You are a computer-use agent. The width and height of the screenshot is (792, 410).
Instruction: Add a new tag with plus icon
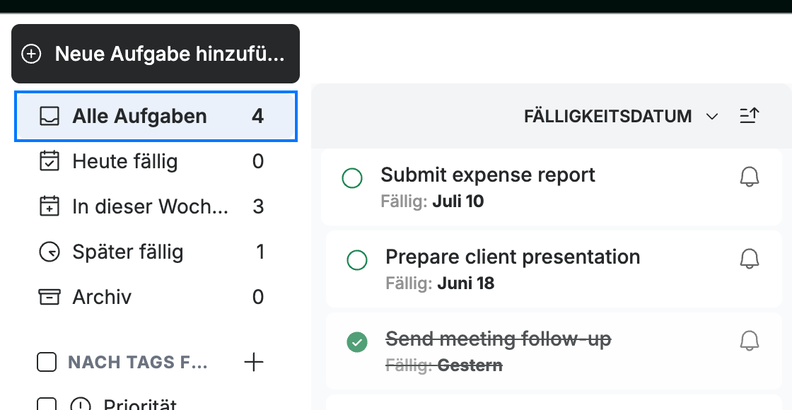click(254, 362)
